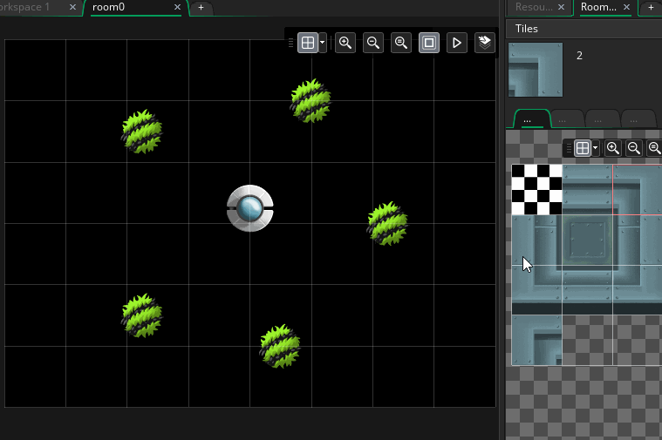Select the Room editor panel tab
662x440 pixels.
[x=598, y=7]
